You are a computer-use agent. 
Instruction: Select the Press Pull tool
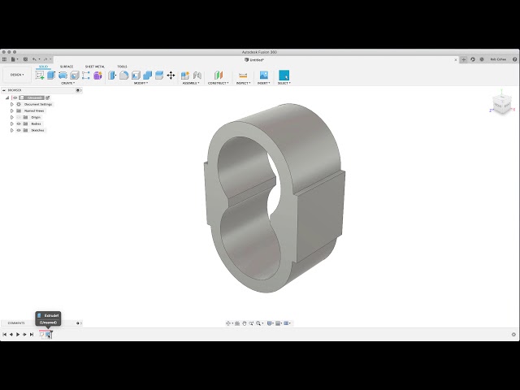tap(112, 76)
